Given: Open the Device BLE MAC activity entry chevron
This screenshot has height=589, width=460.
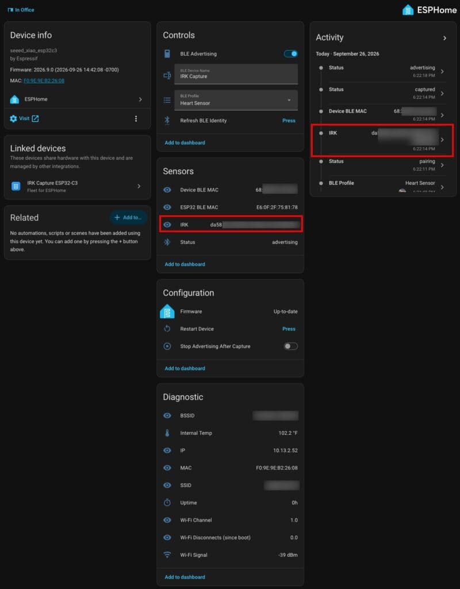Looking at the screenshot, I should pos(442,115).
